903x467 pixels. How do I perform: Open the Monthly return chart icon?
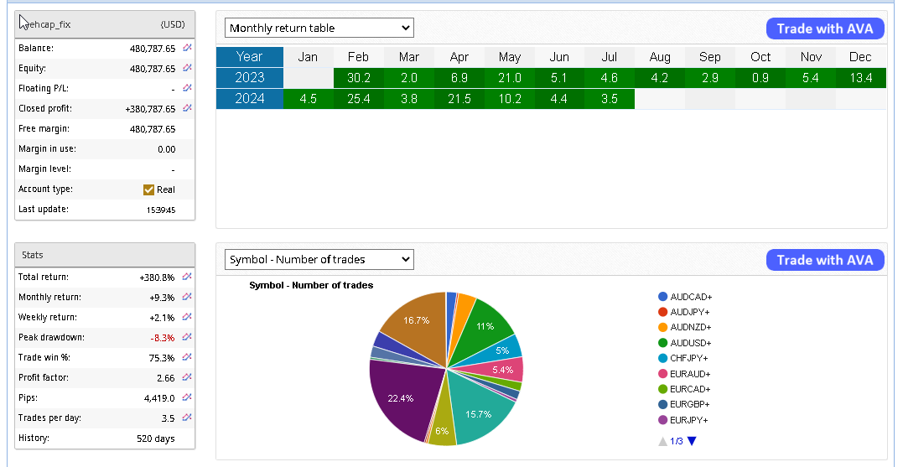[188, 296]
